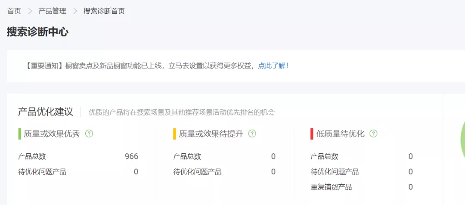Click 产品总数 under 质量或效果优秀

[32, 156]
